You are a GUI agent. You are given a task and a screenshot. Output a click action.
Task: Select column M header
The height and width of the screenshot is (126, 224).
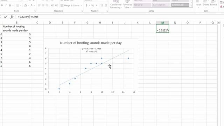[162, 22]
